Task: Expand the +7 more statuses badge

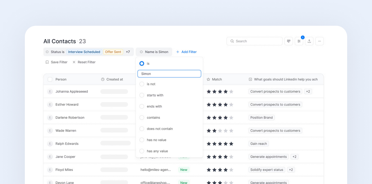Action: [x=128, y=52]
